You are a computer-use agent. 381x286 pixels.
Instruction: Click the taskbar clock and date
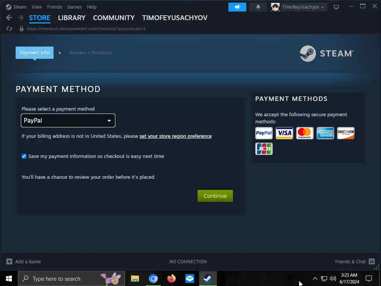coord(349,279)
